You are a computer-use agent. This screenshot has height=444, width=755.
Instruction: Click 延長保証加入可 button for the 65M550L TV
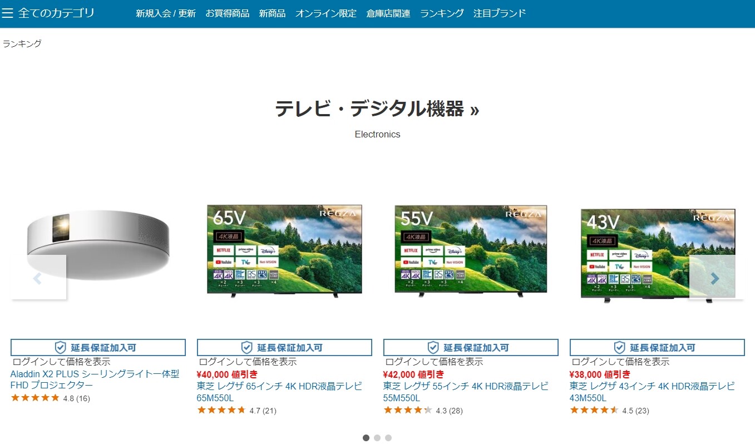[284, 347]
